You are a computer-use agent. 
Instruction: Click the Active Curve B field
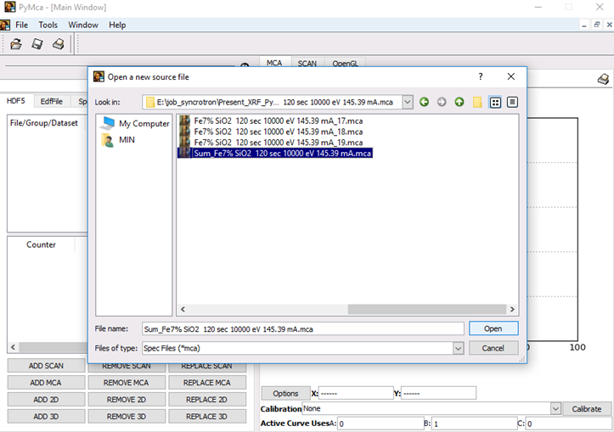coord(475,424)
